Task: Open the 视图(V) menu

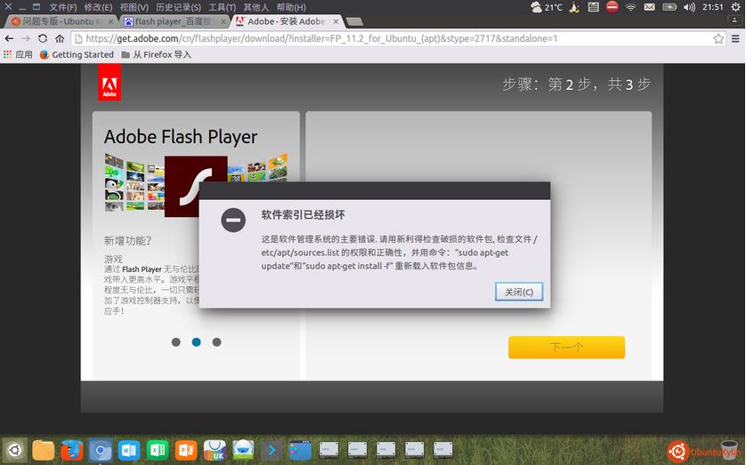Action: coord(134,7)
